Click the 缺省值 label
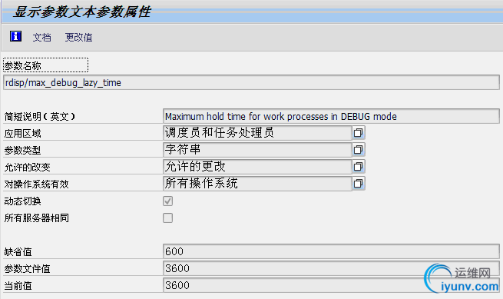Screen dimensions: 503x299 pos(18,252)
